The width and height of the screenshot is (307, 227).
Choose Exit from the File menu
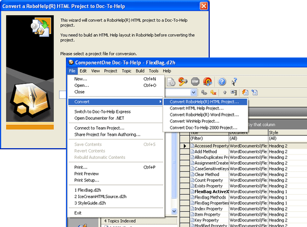click(x=115, y=213)
